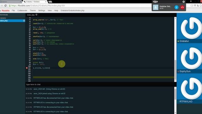Click the anon_2424 joined chat message
This screenshot has height=114, width=202.
pos(49,93)
